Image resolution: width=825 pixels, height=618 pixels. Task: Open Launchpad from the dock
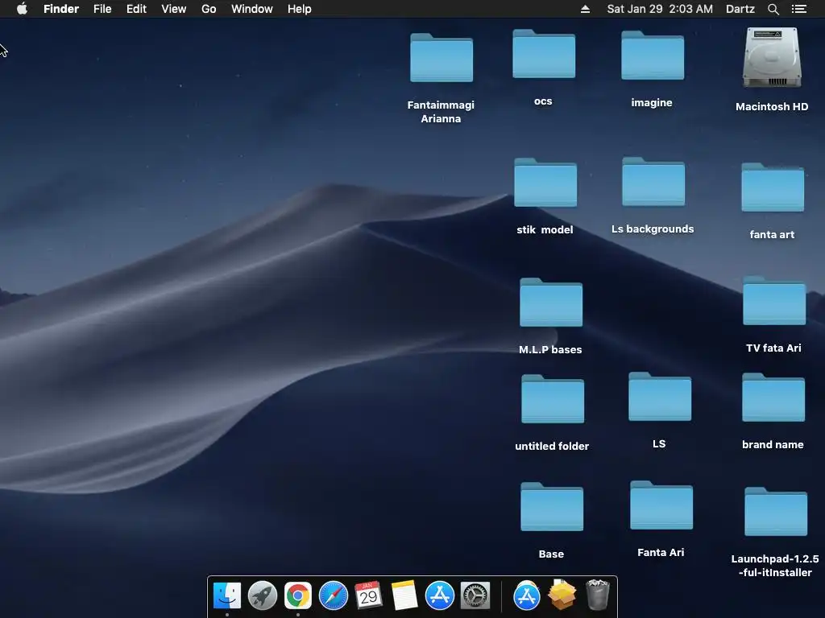(x=263, y=596)
